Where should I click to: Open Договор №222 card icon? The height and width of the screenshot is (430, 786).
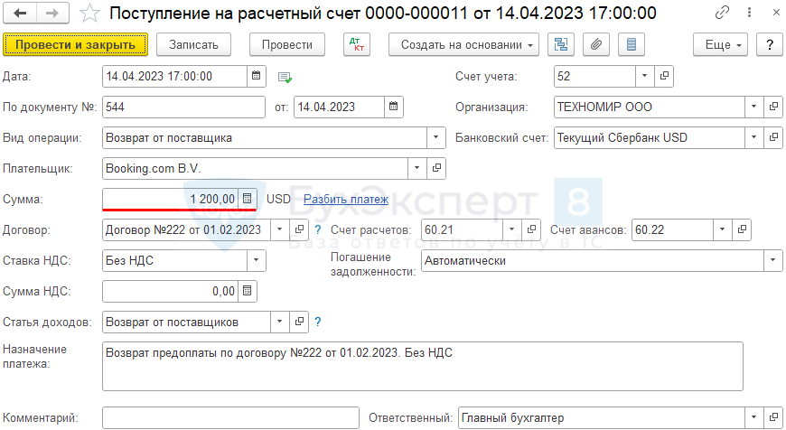point(299,229)
